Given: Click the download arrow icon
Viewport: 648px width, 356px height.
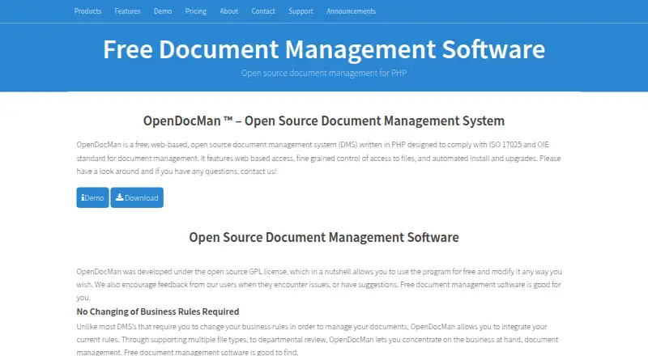Looking at the screenshot, I should click(119, 197).
